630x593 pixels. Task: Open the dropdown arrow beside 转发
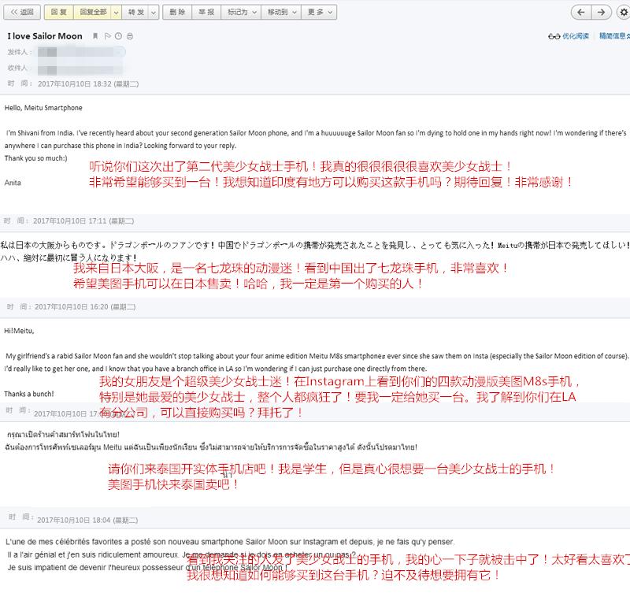[154, 12]
